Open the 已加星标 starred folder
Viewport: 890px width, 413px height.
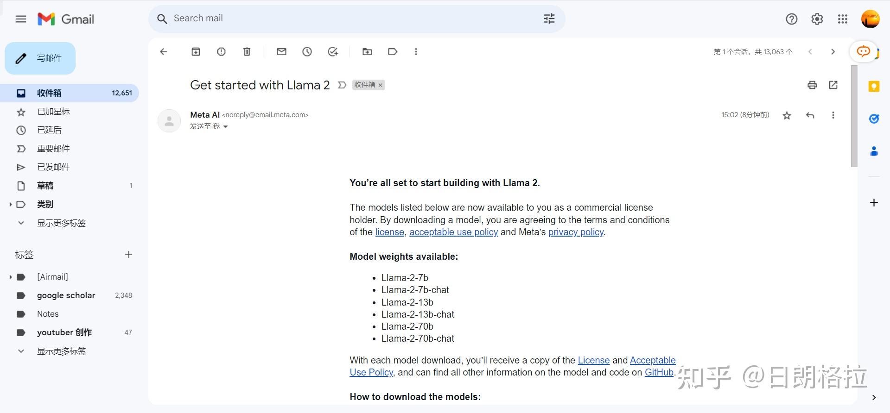[70, 112]
